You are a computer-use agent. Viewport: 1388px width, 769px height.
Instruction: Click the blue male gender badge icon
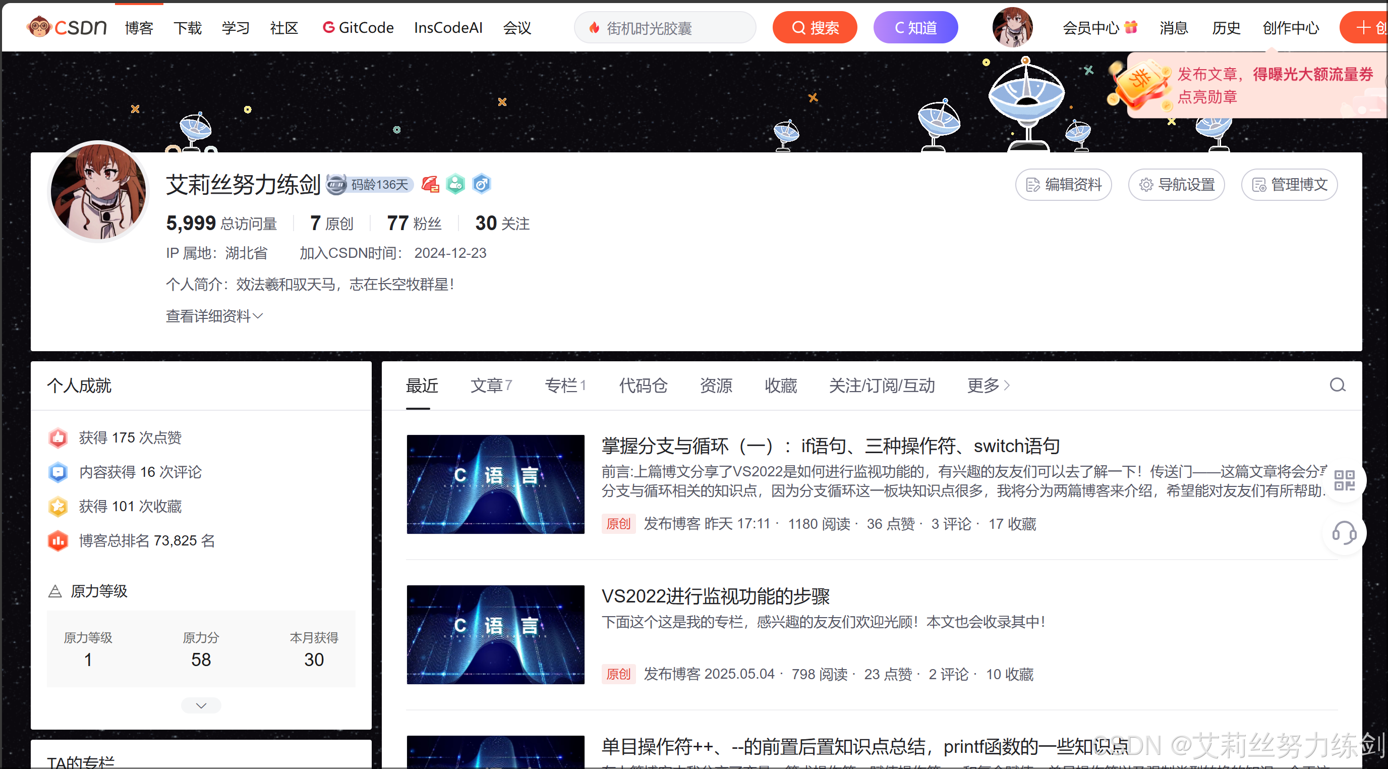click(481, 185)
